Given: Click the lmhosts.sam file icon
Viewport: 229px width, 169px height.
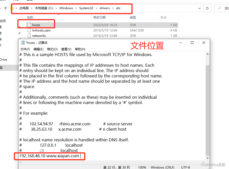Looking at the screenshot, I should tap(29, 30).
